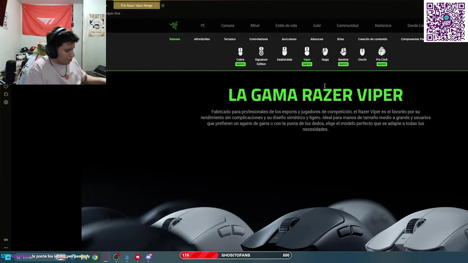The width and height of the screenshot is (468, 263).
Task: Open the Communidad menu
Action: [347, 26]
